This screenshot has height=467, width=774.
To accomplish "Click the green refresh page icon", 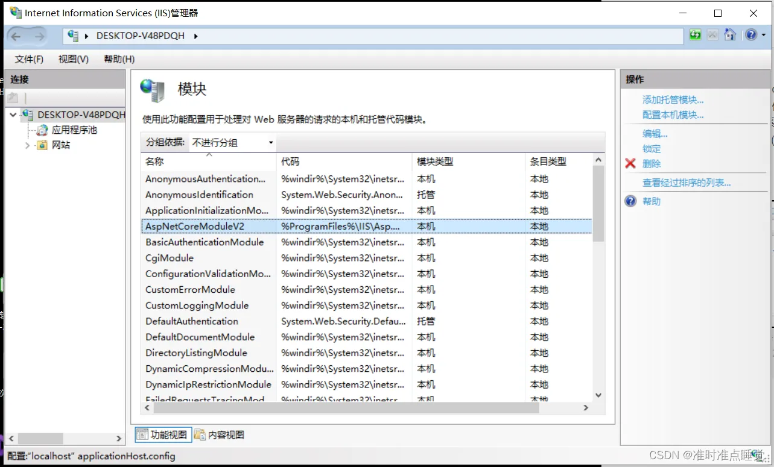I will click(696, 35).
